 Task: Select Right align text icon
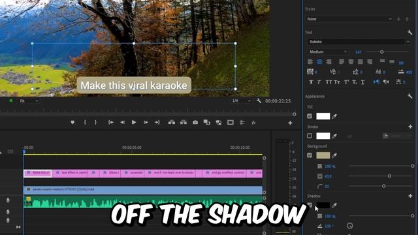click(x=329, y=62)
